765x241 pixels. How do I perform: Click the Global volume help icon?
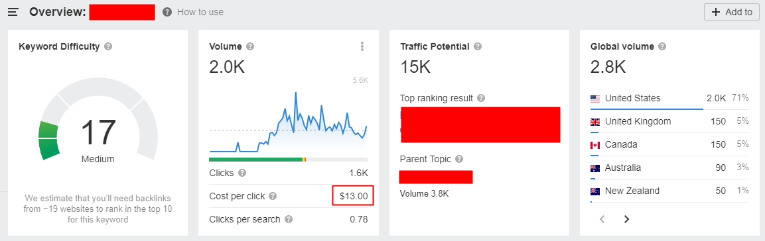point(662,47)
